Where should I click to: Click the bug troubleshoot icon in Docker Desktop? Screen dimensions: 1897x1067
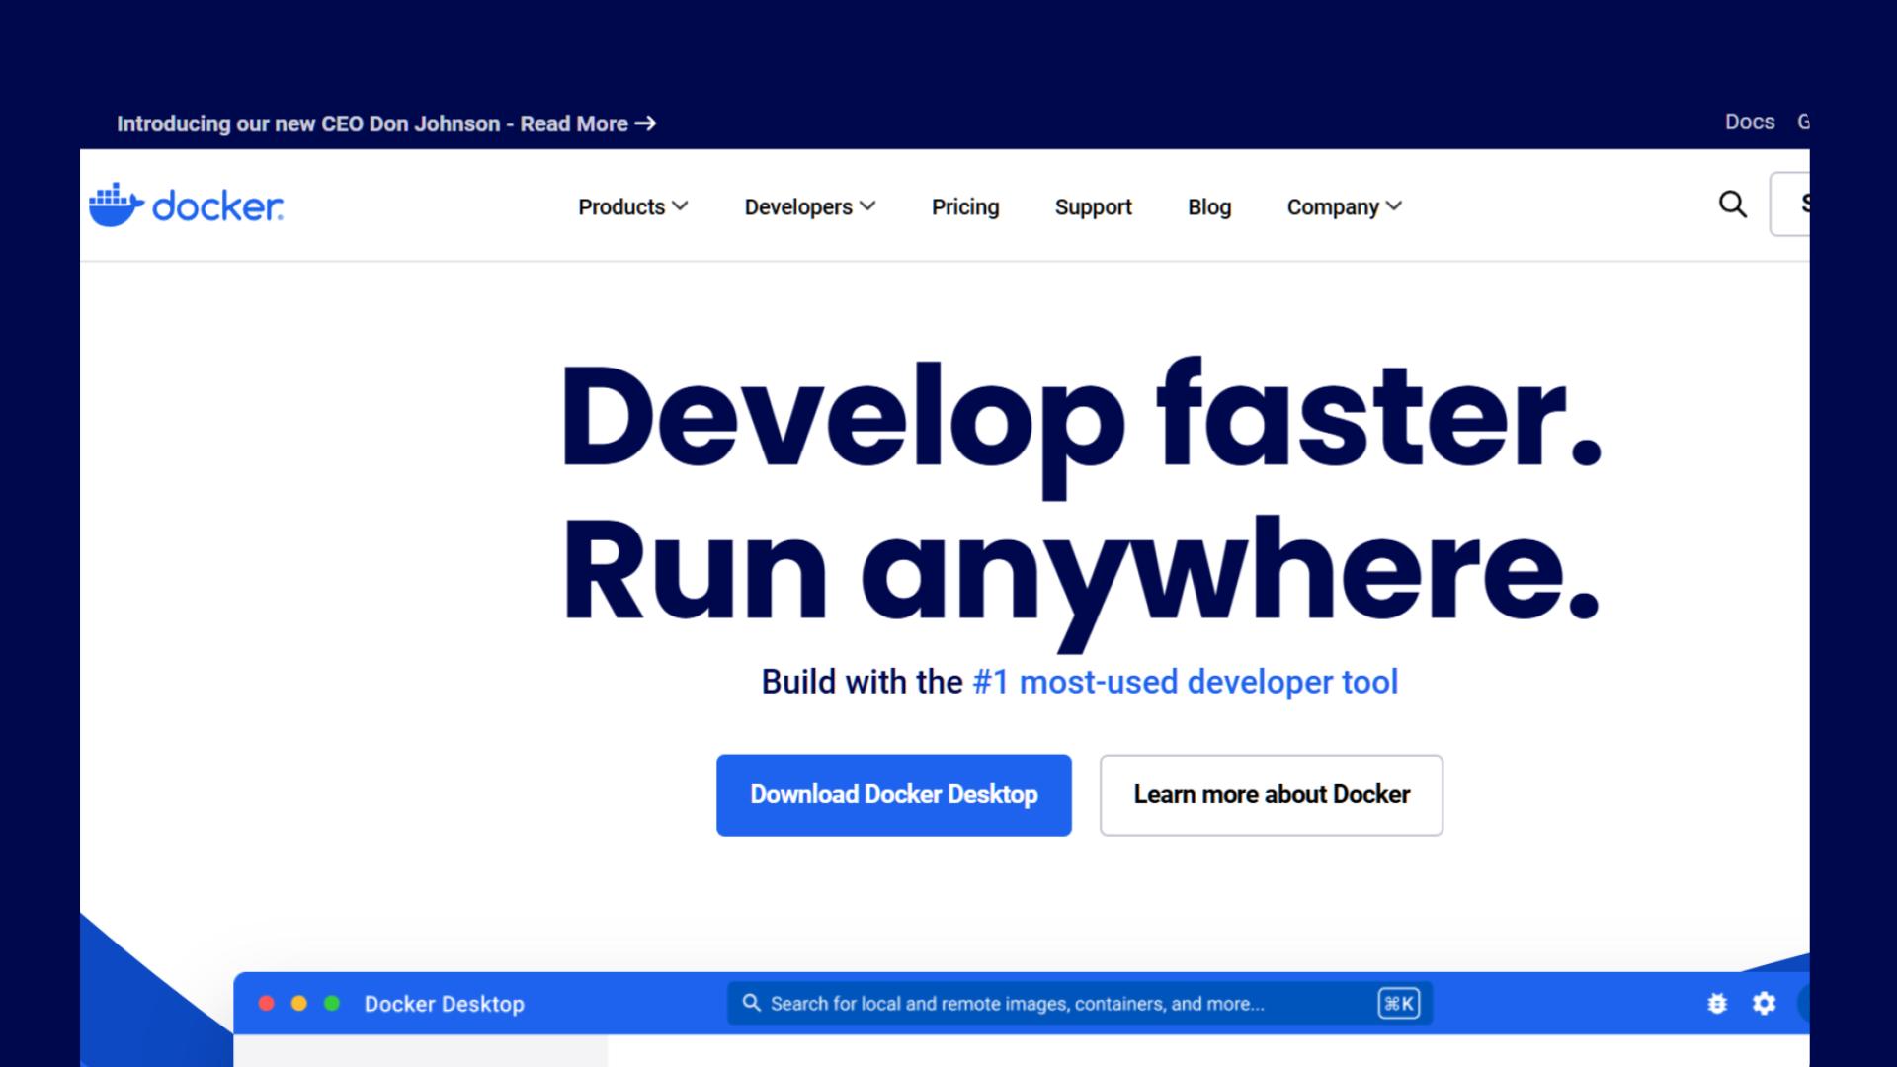click(x=1717, y=1004)
